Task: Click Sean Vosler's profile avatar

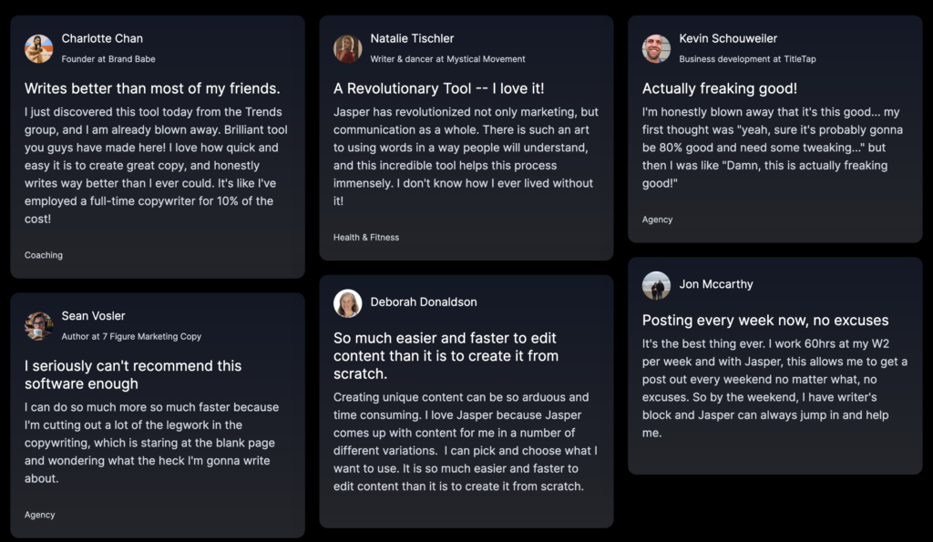Action: [38, 326]
